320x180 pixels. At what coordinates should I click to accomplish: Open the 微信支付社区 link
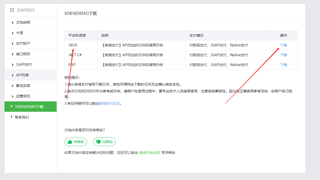tap(110, 103)
